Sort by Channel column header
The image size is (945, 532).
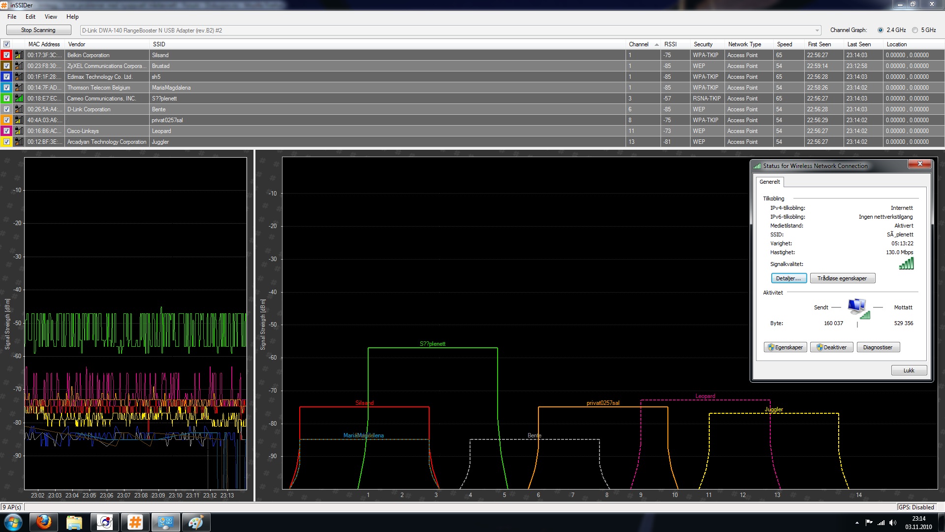643,44
